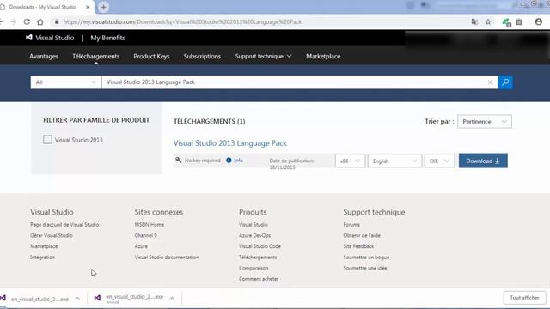This screenshot has width=550, height=309.
Task: Click the blue Info icon
Action: 229,161
